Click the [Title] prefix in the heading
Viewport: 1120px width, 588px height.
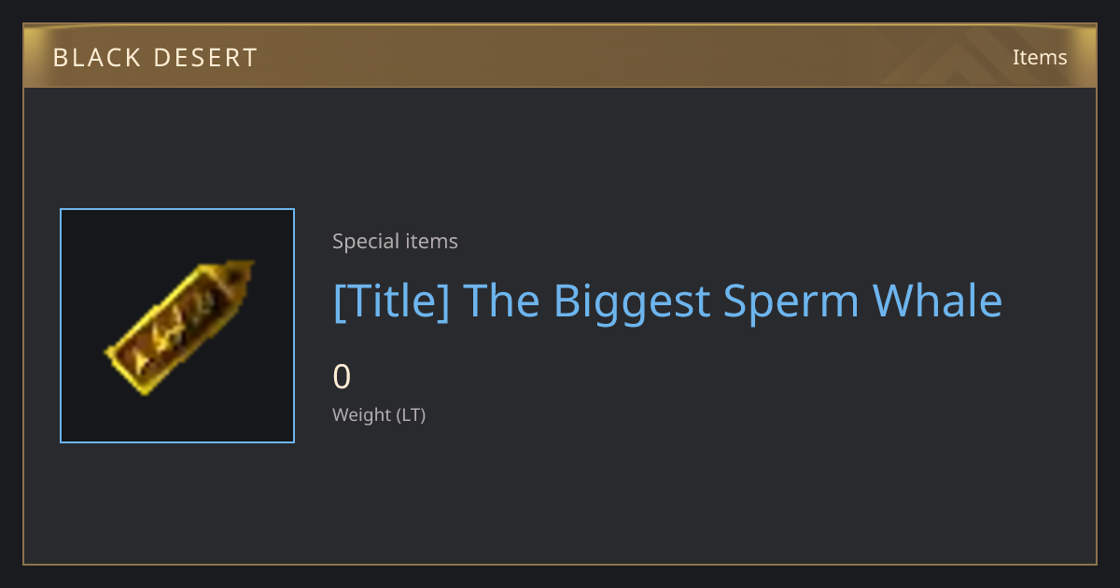[391, 301]
